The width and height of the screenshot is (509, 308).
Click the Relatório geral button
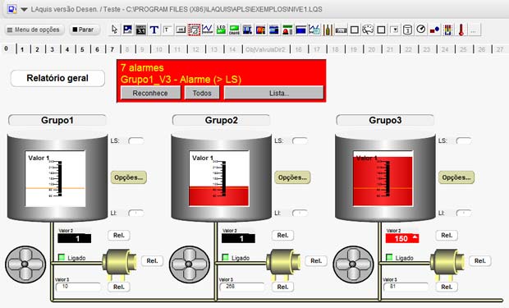57,78
